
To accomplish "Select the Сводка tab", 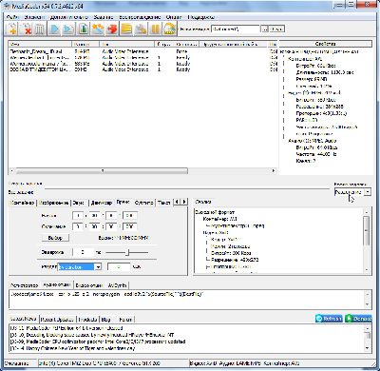I will [x=203, y=202].
